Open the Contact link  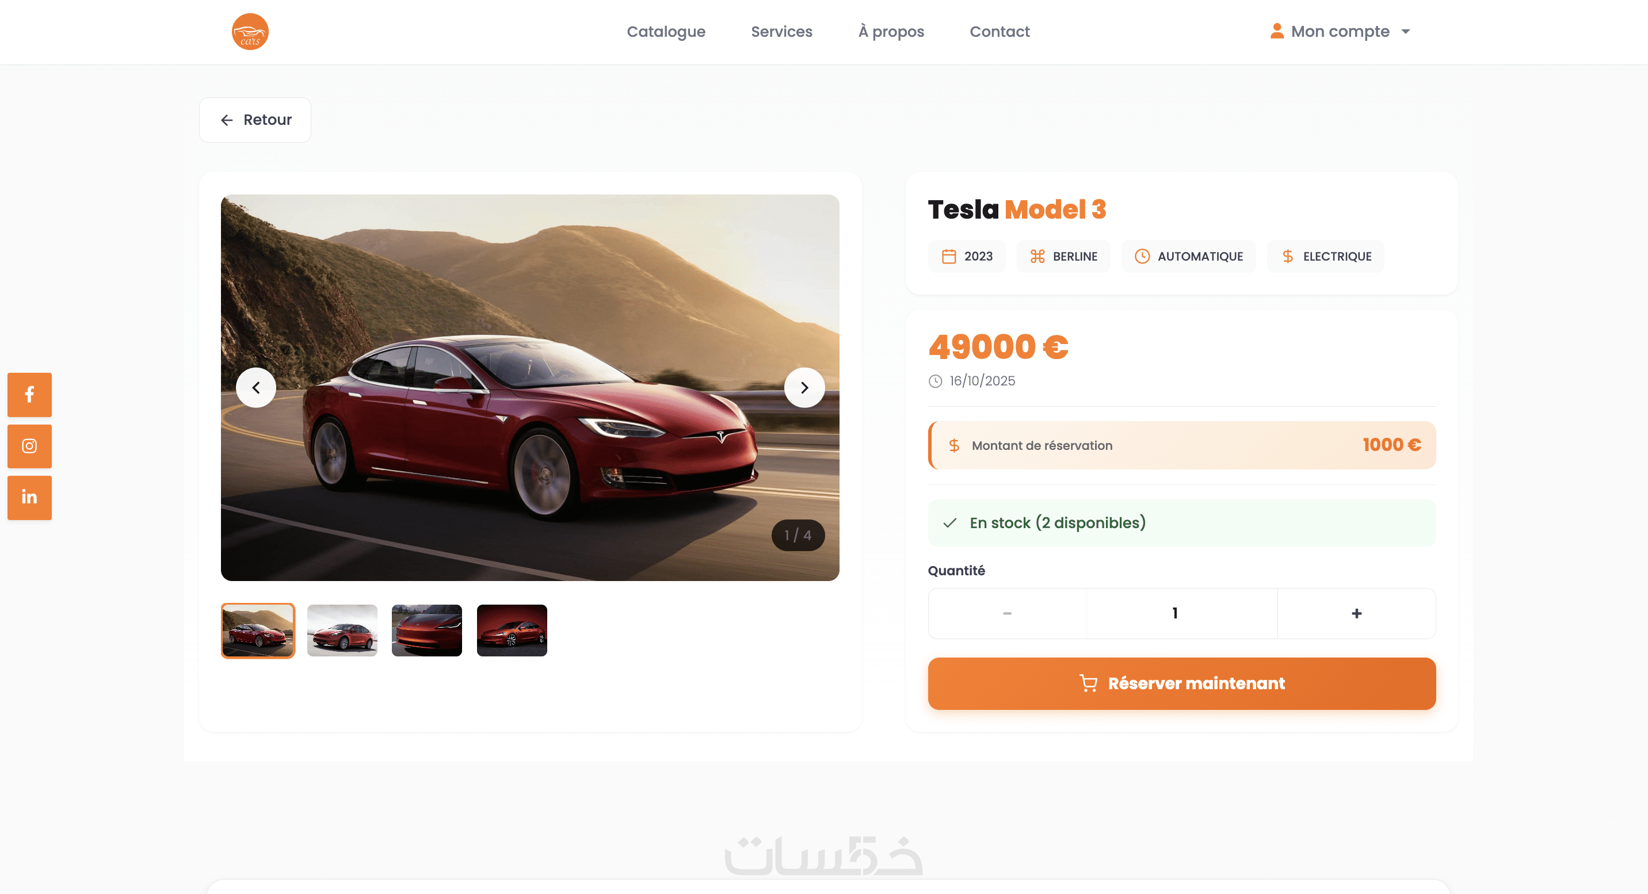point(1000,31)
